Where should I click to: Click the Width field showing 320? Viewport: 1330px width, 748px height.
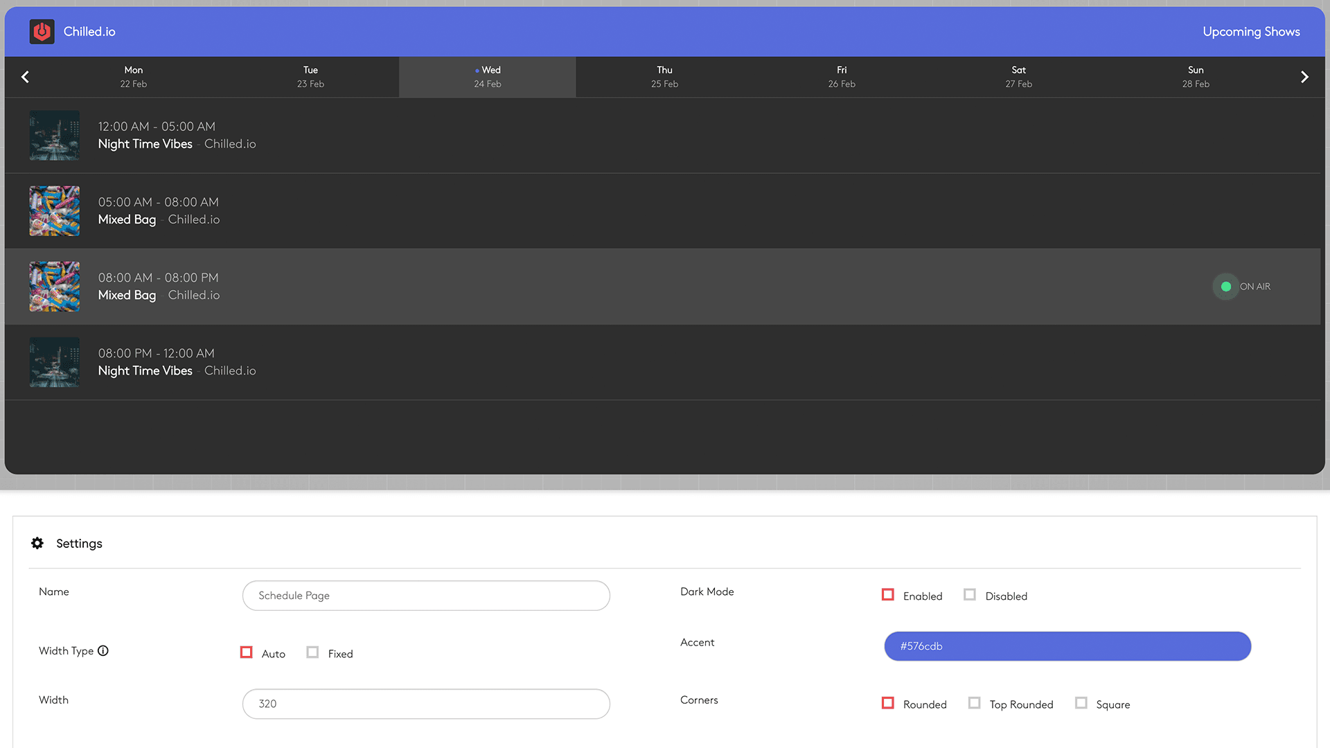(426, 704)
